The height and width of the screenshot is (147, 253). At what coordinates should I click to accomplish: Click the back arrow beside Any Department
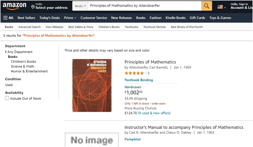6,52
